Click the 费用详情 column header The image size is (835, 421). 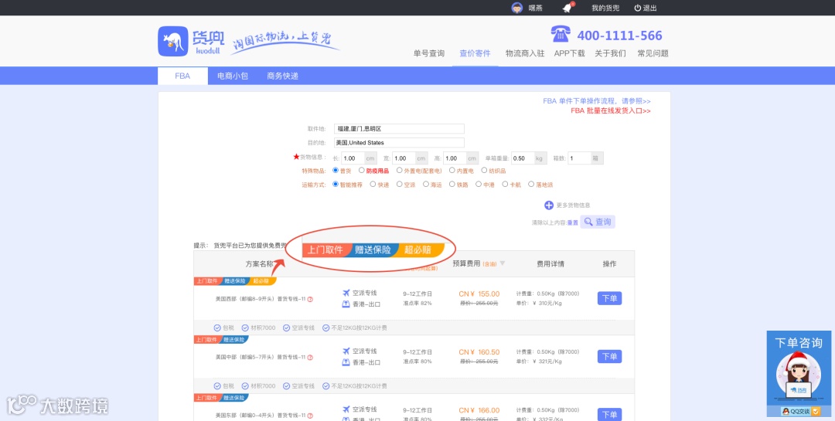tap(550, 264)
